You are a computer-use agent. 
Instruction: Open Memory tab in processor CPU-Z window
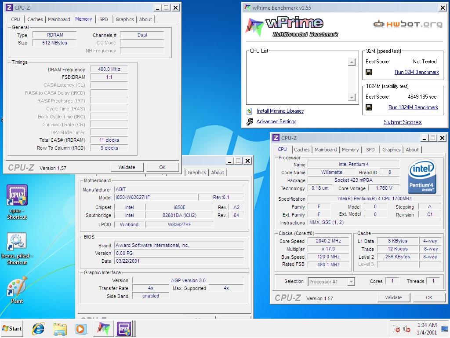coord(350,150)
